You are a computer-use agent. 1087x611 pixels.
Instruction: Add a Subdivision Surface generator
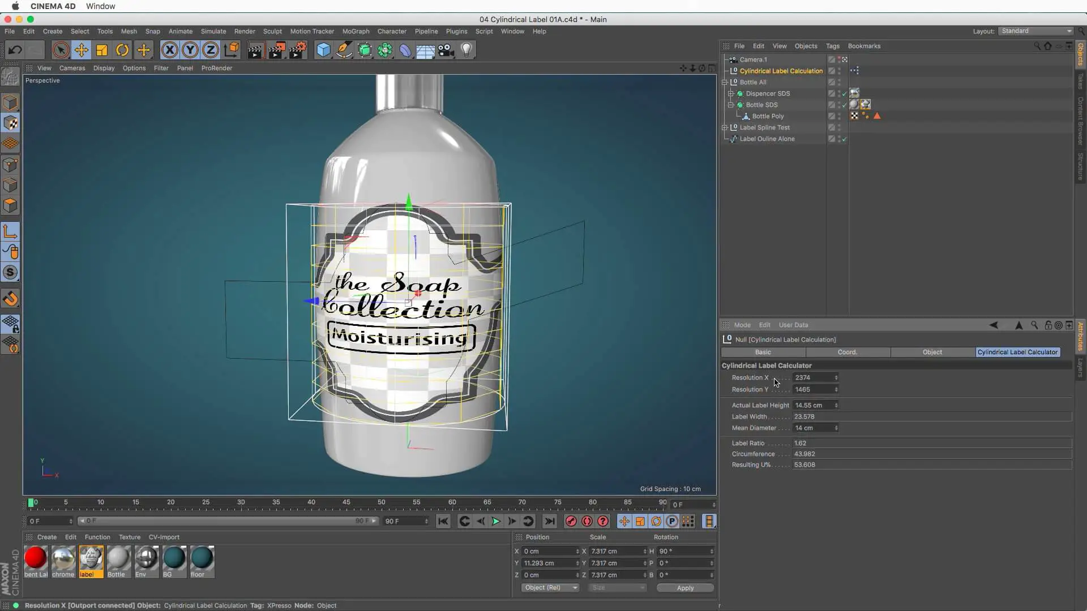(x=365, y=50)
